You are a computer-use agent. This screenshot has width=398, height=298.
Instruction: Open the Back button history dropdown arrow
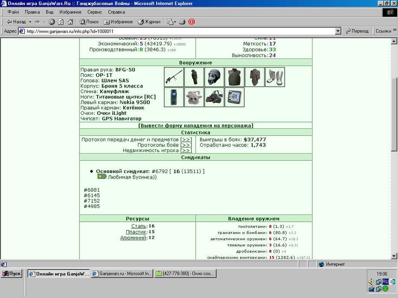[x=30, y=22]
